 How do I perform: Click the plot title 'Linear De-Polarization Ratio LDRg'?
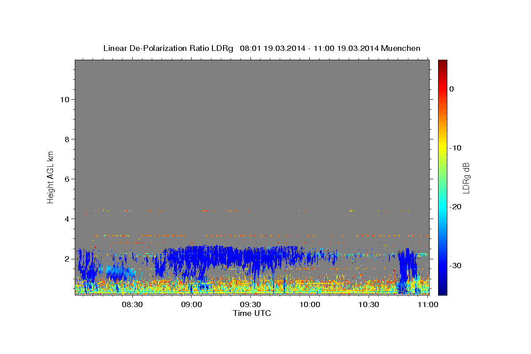[168, 48]
